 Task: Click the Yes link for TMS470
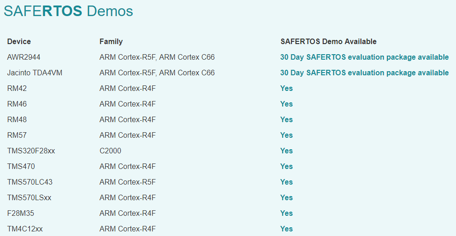pos(286,167)
